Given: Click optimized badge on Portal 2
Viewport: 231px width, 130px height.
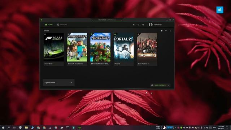Looking at the screenshot, I should click(115, 34).
